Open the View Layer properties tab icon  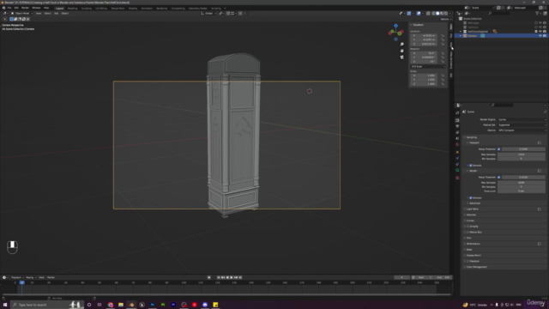pyautogui.click(x=457, y=132)
